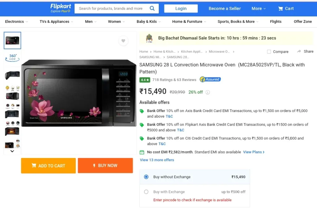Viewport: 317px width, 213px height.
Task: Go to SAMSUNG Mi... breadcrumb
Action: pos(150,57)
